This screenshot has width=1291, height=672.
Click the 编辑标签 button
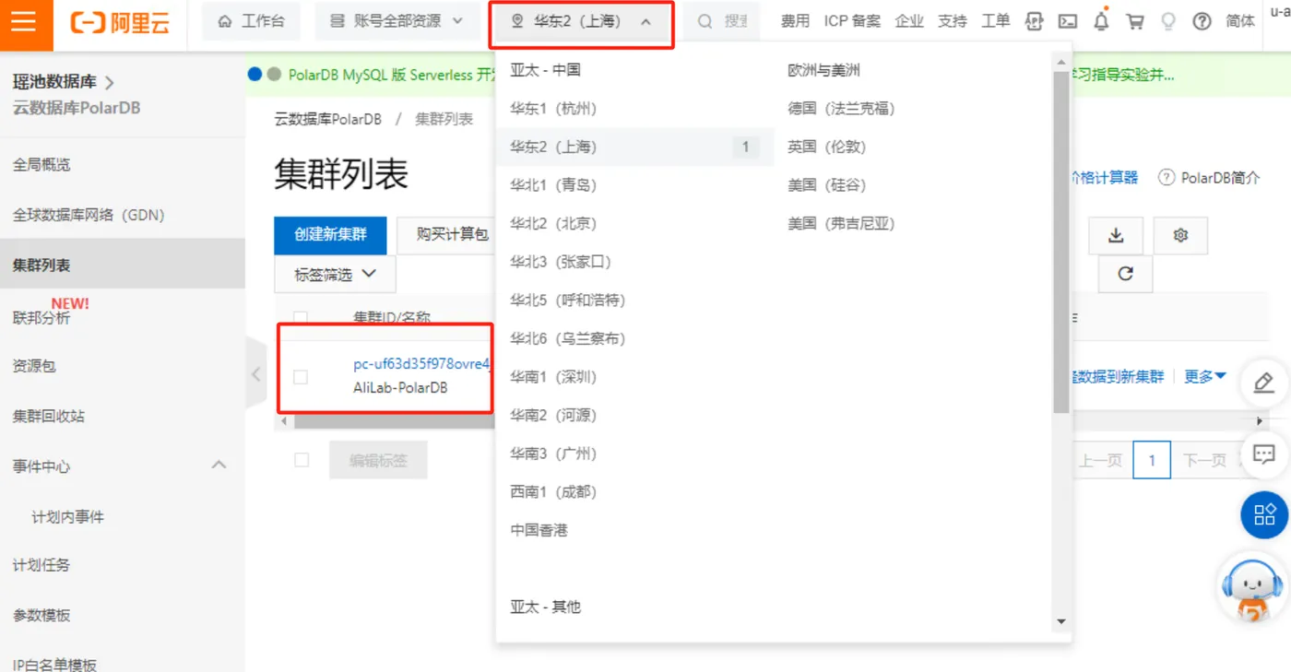pyautogui.click(x=378, y=460)
